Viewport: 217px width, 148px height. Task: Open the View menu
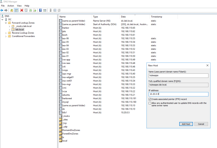point(19,6)
